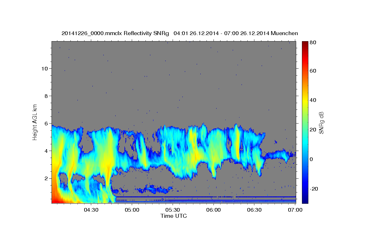
Task: Click the 'SNRg dB' colorbar label
Action: pos(321,122)
